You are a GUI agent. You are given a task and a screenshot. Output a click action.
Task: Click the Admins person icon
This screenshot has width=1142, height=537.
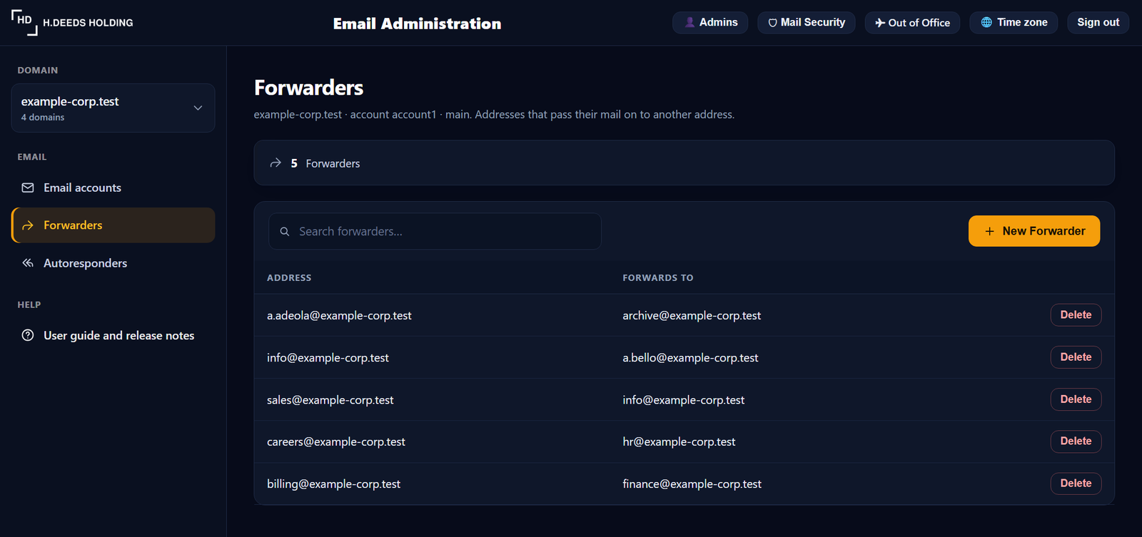pos(689,23)
